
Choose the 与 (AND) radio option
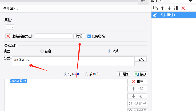tap(65, 74)
